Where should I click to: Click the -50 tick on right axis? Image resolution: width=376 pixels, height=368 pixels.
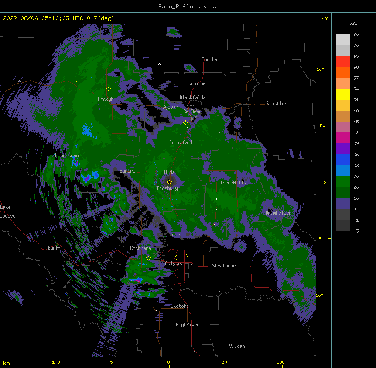320,239
